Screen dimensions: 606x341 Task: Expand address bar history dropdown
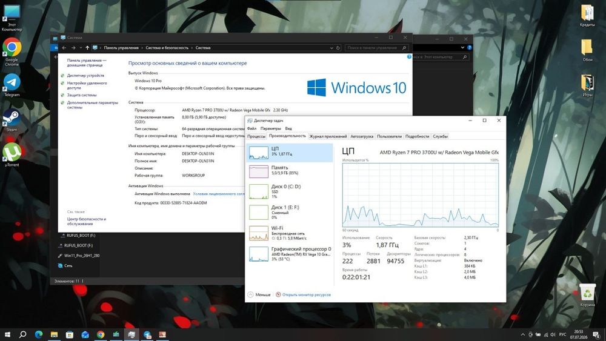coord(331,48)
